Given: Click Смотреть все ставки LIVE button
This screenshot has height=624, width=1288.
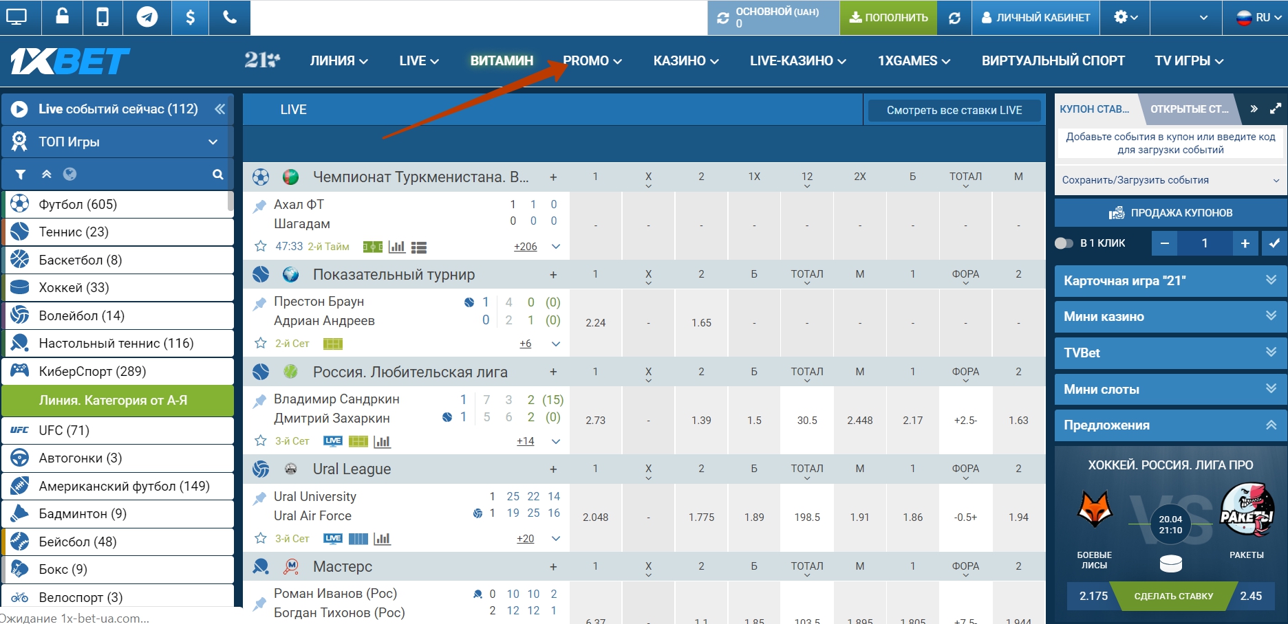Looking at the screenshot, I should pos(954,110).
